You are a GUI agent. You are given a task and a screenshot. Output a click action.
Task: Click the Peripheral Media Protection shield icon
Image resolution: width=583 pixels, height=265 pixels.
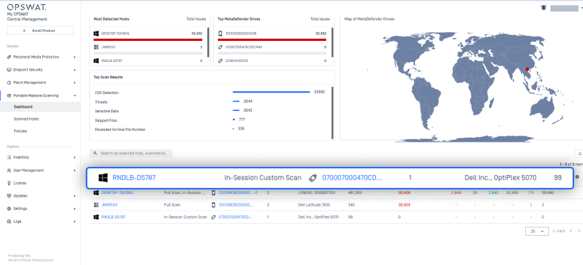pos(10,57)
